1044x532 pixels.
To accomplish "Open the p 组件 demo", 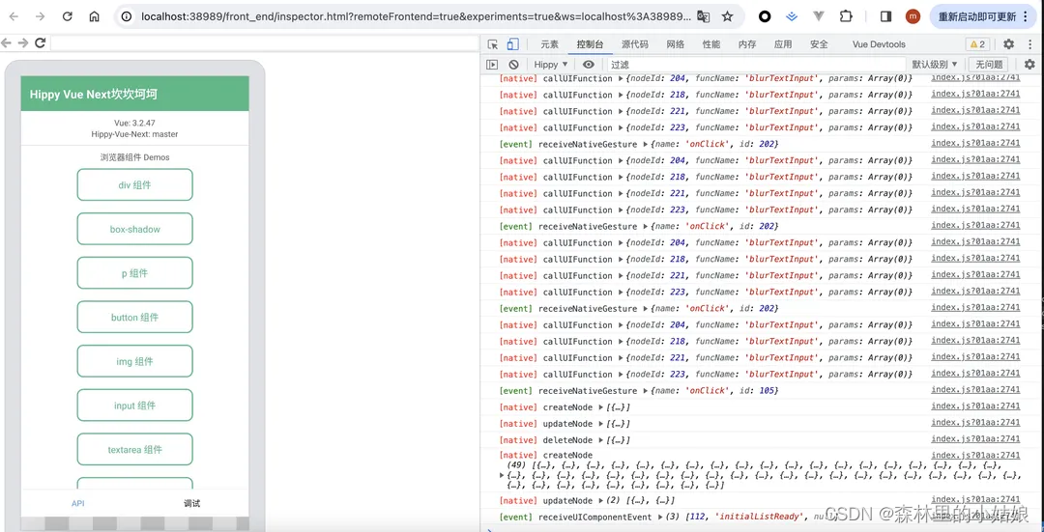I will click(x=134, y=272).
